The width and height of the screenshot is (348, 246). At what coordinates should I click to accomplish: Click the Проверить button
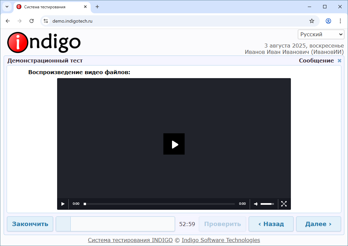(222, 224)
